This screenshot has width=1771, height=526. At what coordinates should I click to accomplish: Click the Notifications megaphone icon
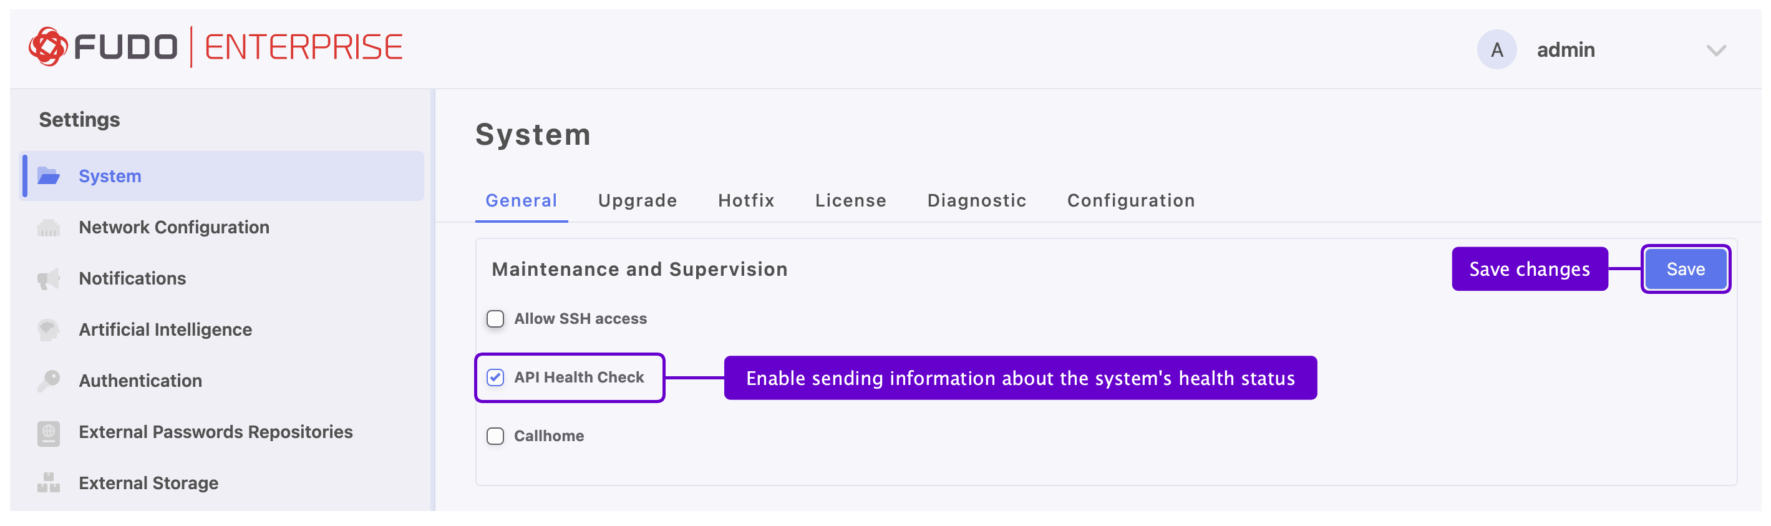(x=48, y=278)
